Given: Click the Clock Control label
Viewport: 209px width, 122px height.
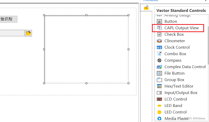Looking at the screenshot, I should click(177, 47).
